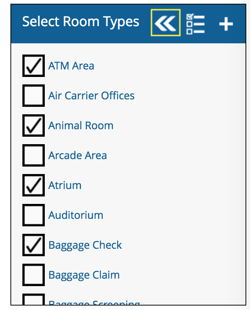Collapse the Select Room Types panel

pos(165,23)
